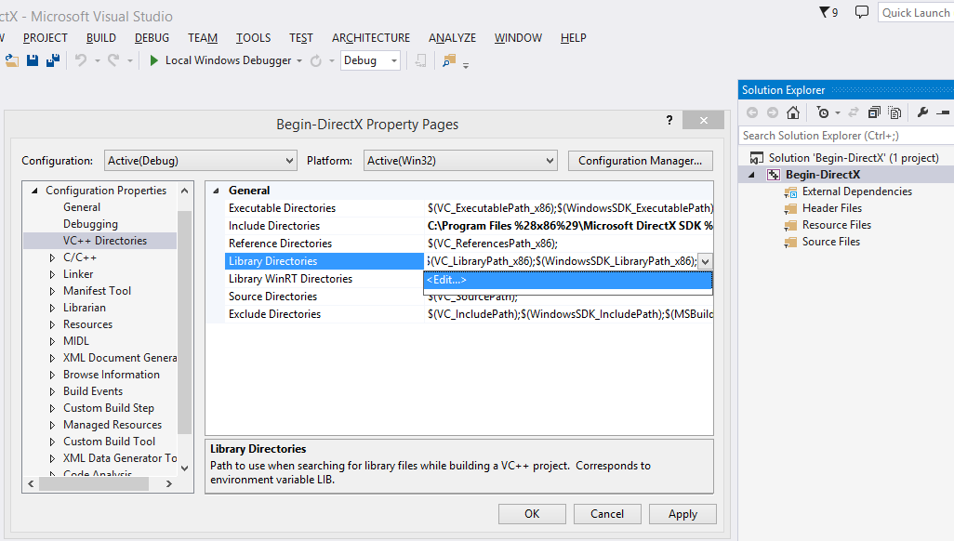The image size is (954, 541).
Task: Start debugging with the green play icon
Action: click(x=154, y=60)
